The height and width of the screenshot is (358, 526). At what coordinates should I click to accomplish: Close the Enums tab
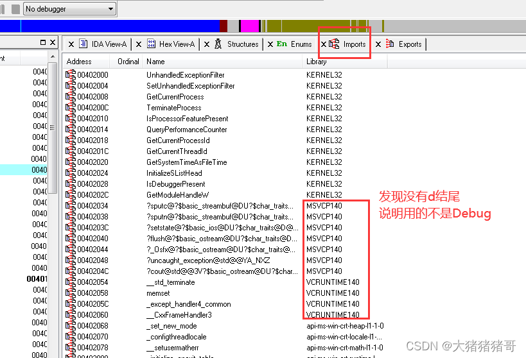point(270,44)
